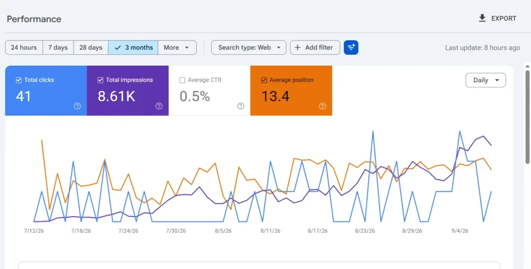Click the 7/12/26 axis date label

point(34,231)
